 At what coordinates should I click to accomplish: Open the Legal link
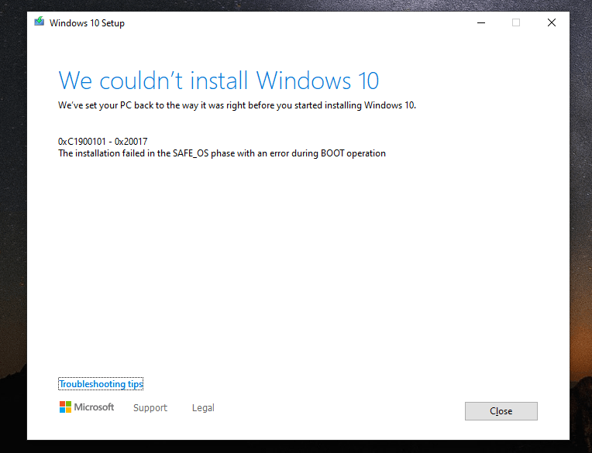click(x=203, y=408)
